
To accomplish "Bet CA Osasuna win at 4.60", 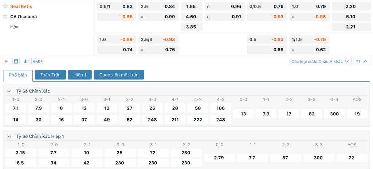I will point(192,17).
